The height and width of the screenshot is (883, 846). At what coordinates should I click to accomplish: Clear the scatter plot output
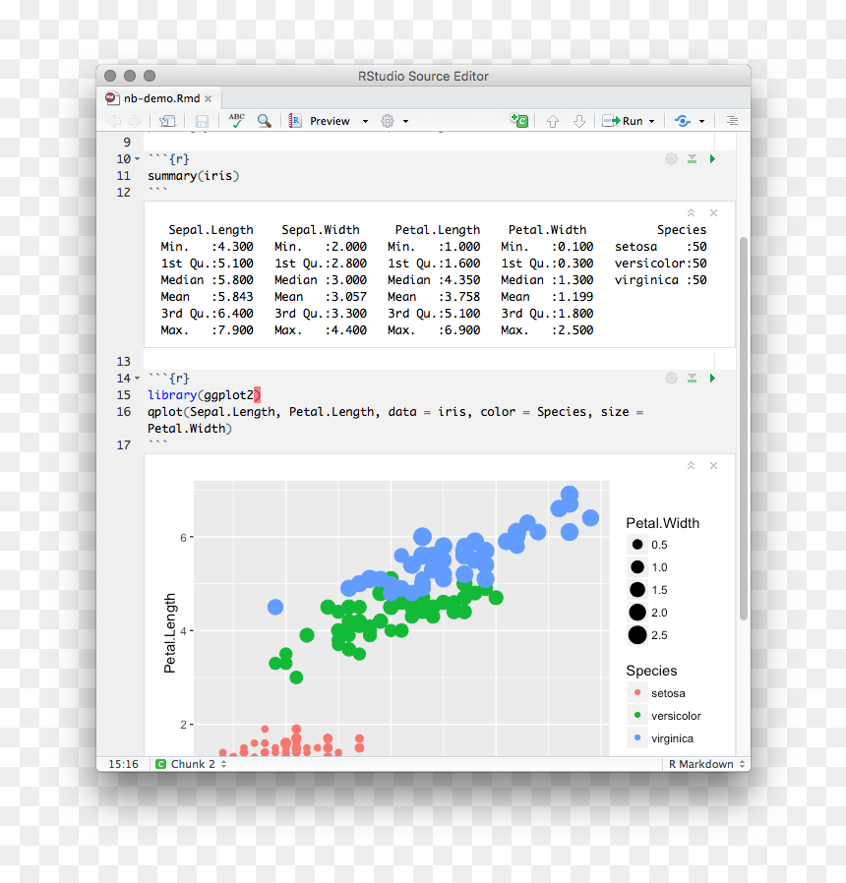click(713, 466)
